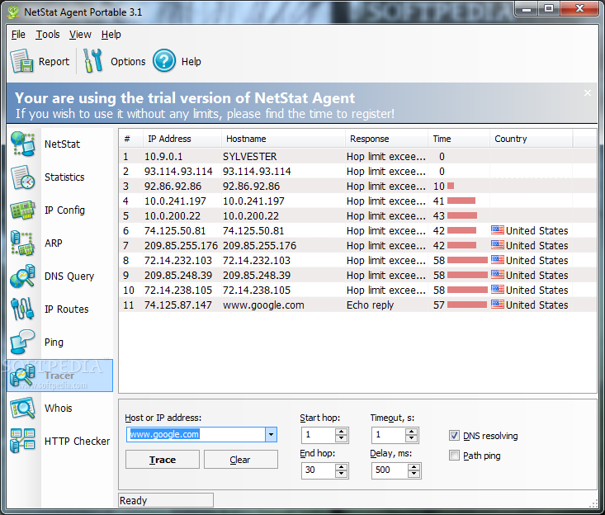The image size is (605, 515).
Task: Select the DNS Query icon
Action: click(23, 276)
